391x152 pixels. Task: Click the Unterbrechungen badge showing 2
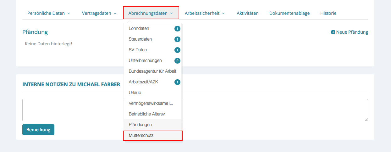[177, 61]
